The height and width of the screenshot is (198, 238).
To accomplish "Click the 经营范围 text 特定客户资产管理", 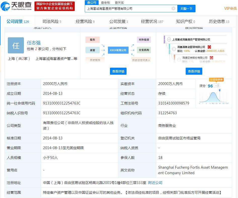I will (x=57, y=192).
